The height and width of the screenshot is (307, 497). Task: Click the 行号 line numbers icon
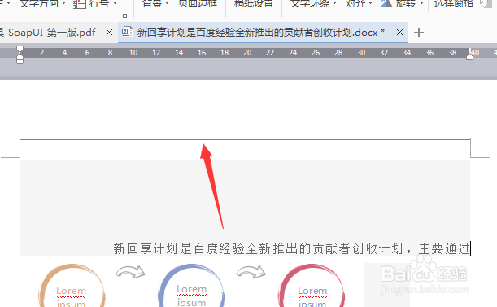[x=80, y=4]
